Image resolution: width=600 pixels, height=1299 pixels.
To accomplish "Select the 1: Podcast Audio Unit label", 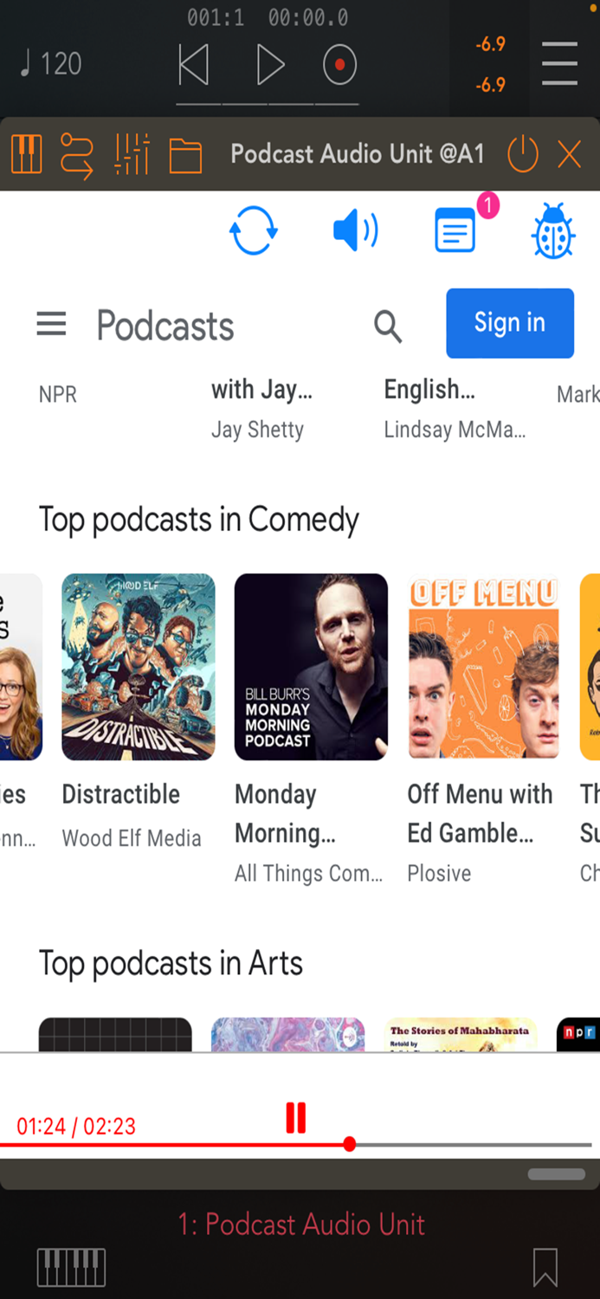I will (301, 1225).
